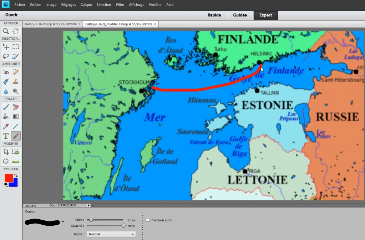Image resolution: width=365 pixels, height=240 pixels.
Task: Click the 100% opacity value
Action: point(131,226)
